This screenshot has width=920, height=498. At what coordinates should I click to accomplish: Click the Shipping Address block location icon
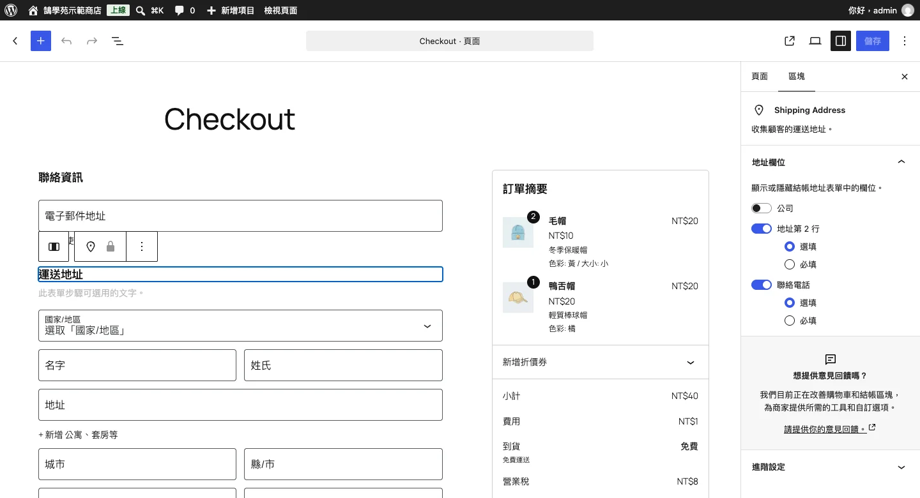(91, 246)
